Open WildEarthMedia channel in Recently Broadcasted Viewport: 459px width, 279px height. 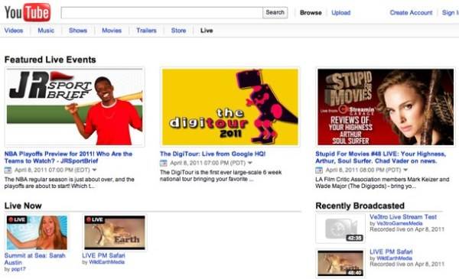tap(394, 258)
